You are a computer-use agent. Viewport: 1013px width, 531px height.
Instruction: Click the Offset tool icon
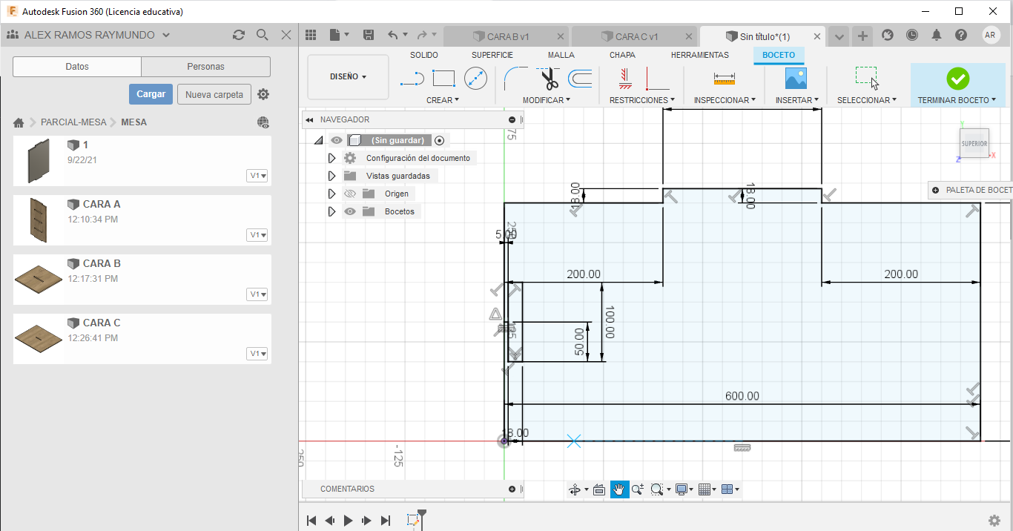coord(580,79)
